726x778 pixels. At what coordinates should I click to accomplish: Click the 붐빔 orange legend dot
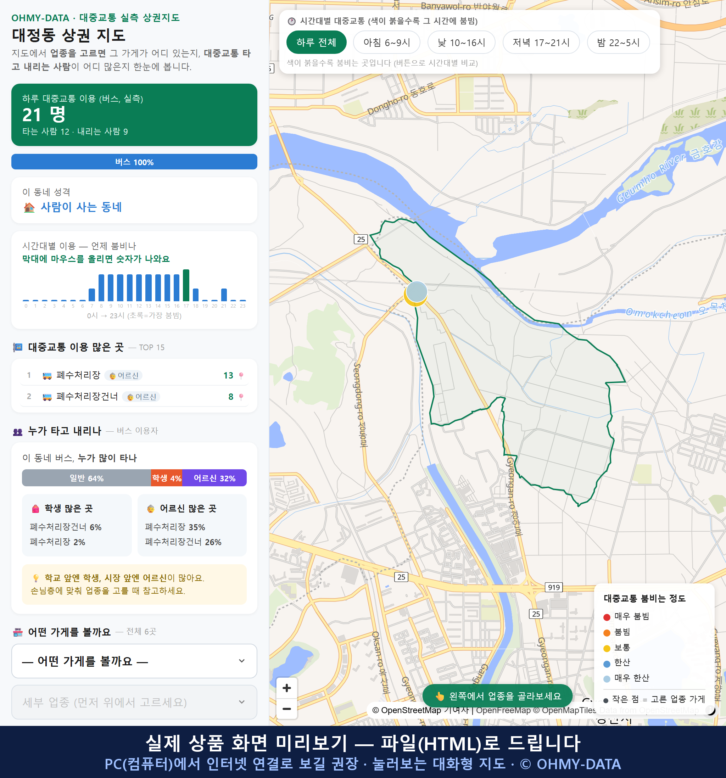coord(607,633)
